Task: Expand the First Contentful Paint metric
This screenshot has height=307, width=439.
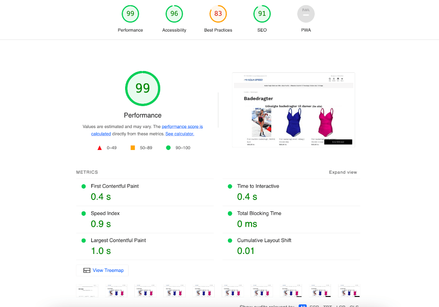Action: tap(115, 186)
